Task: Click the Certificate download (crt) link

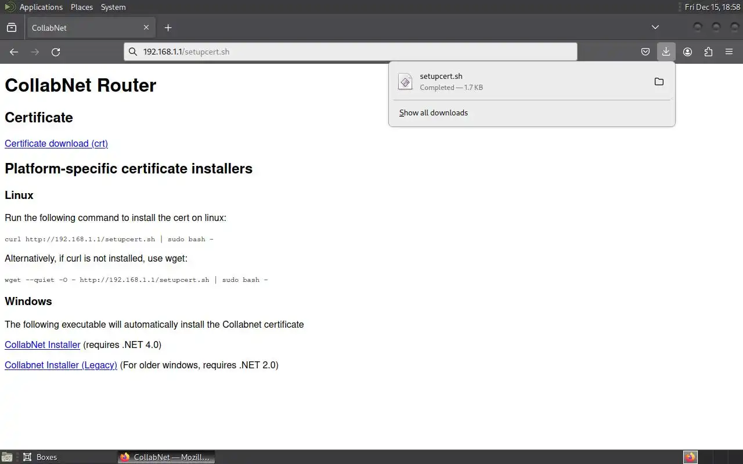Action: pos(56,143)
